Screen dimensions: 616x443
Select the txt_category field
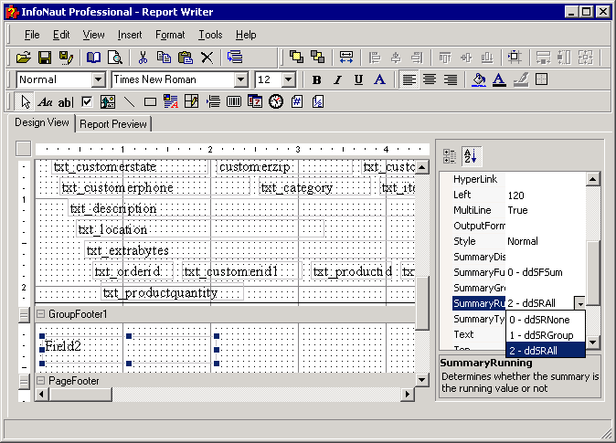[x=314, y=188]
